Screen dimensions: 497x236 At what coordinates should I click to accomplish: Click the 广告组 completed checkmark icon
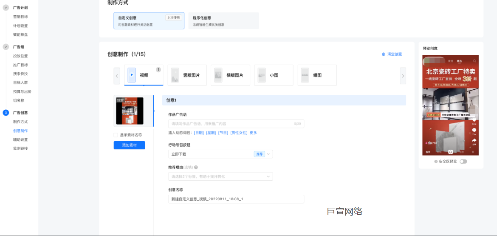point(6,47)
